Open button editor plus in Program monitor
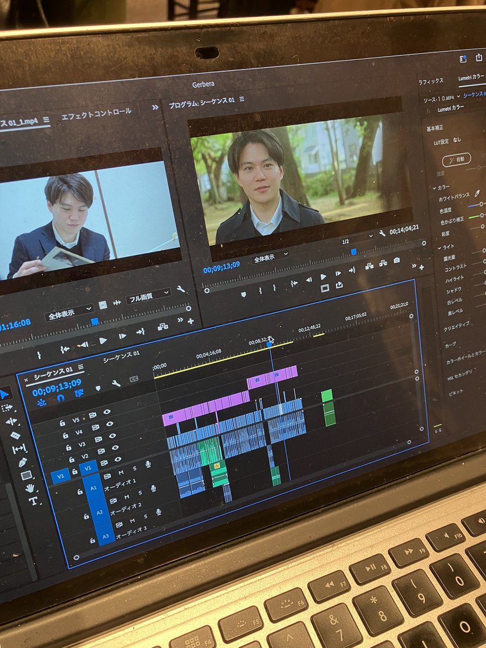The image size is (486, 648). coord(421,267)
